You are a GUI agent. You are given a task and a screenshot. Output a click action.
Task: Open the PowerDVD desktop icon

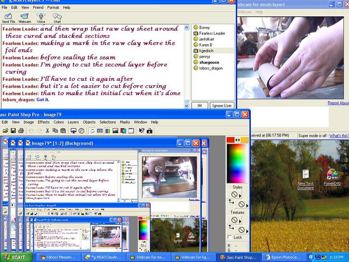pyautogui.click(x=332, y=177)
